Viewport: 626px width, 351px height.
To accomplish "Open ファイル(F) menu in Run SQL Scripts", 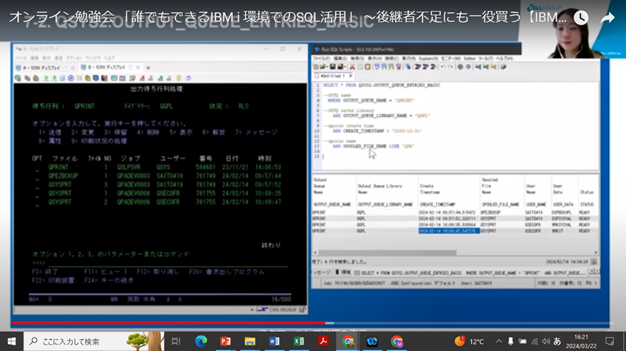I will (x=321, y=58).
